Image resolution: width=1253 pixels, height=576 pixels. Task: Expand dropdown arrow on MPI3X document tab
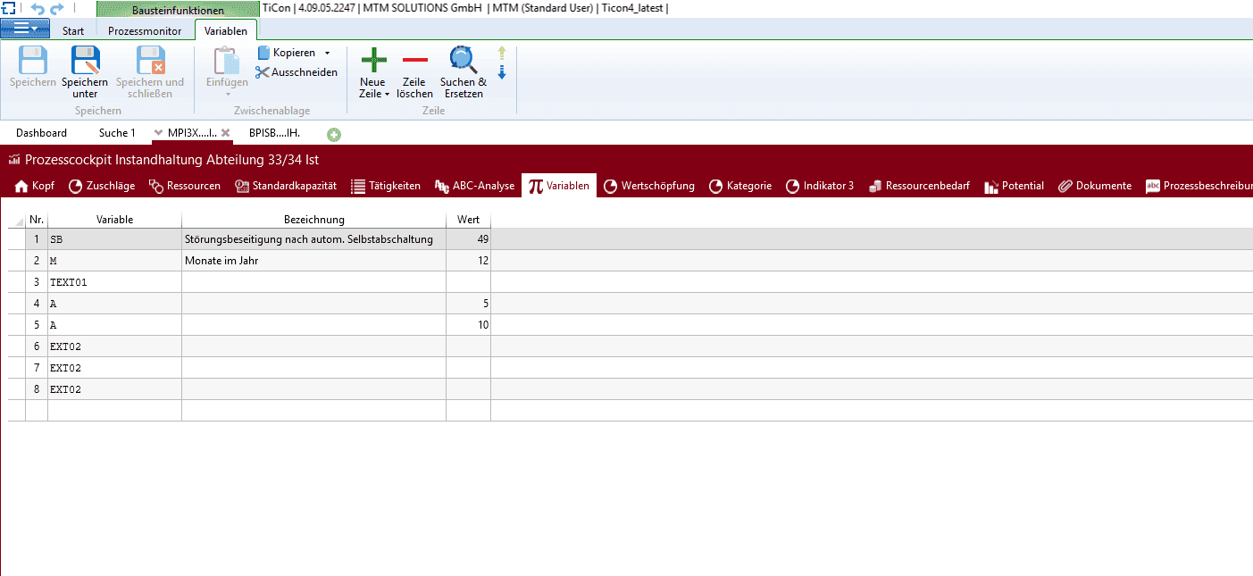tap(158, 133)
